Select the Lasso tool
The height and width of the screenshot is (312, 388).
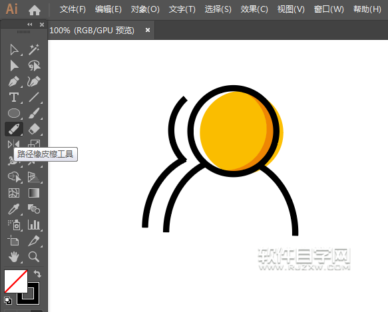click(34, 66)
